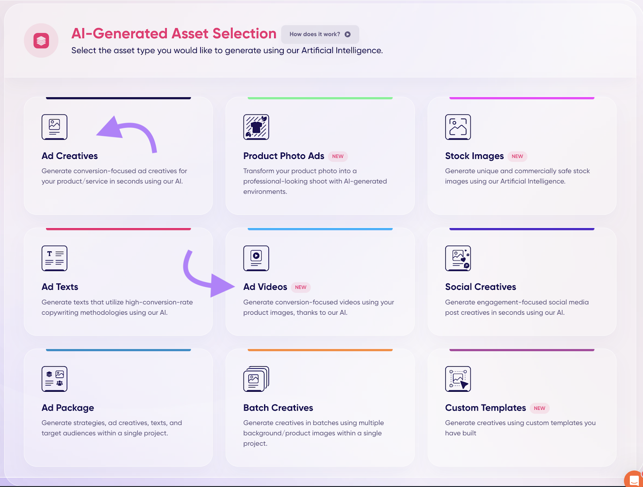
Task: Click the Ad Package icon
Action: 54,379
